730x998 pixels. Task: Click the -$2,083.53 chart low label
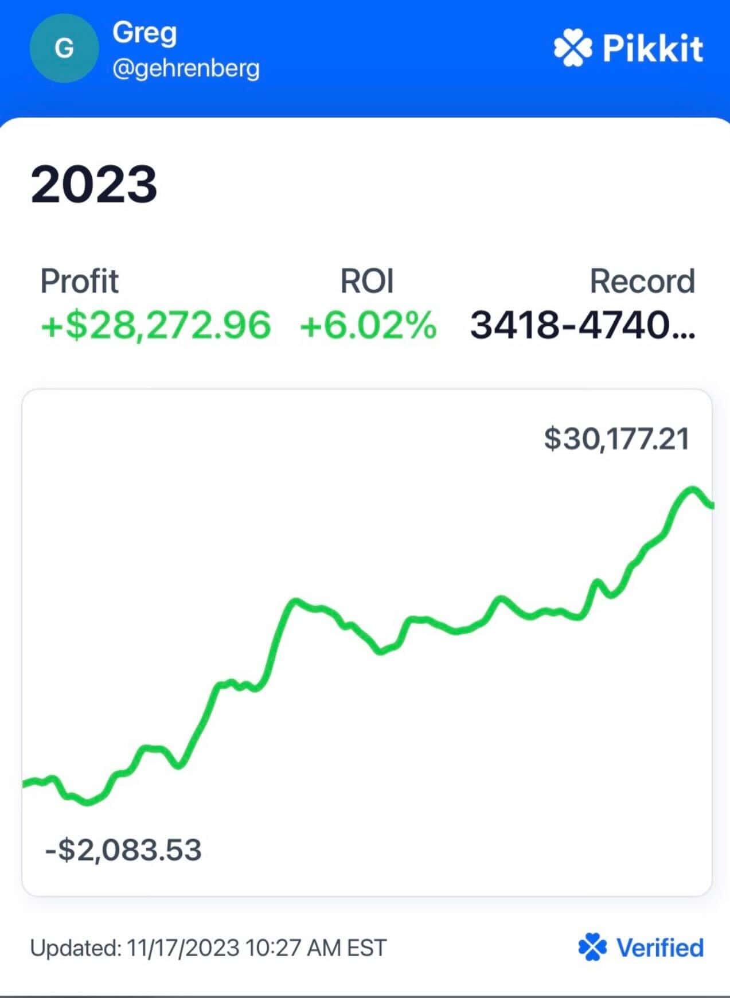tap(123, 849)
